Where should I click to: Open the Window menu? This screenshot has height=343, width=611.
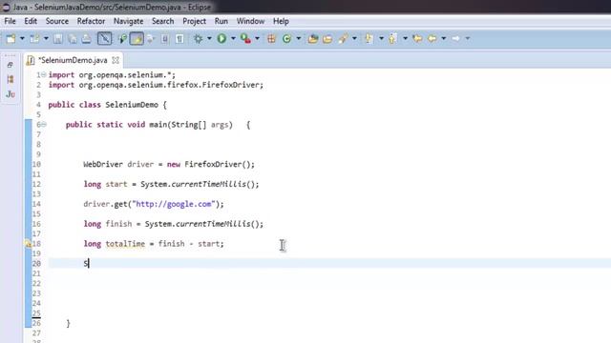(x=250, y=21)
